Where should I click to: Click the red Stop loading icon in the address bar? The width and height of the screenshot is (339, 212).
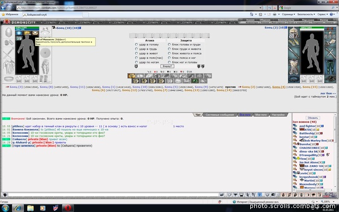(275, 8)
